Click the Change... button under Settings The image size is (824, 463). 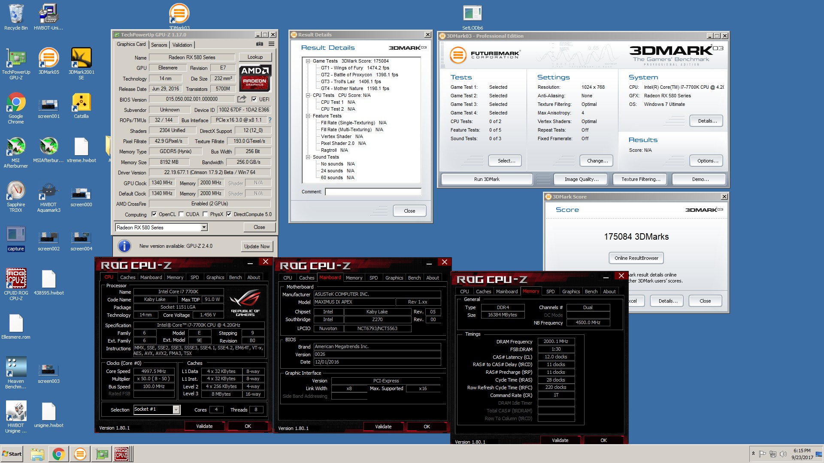[597, 161]
